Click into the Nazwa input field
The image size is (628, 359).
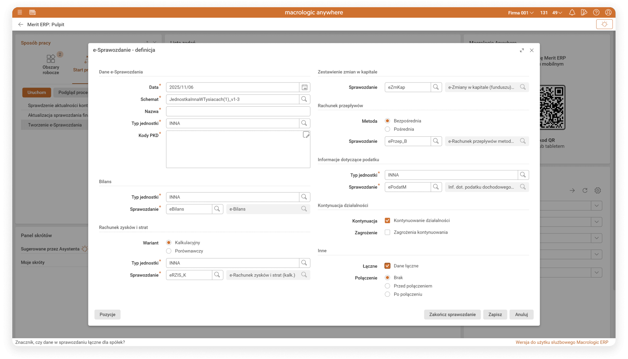[238, 111]
